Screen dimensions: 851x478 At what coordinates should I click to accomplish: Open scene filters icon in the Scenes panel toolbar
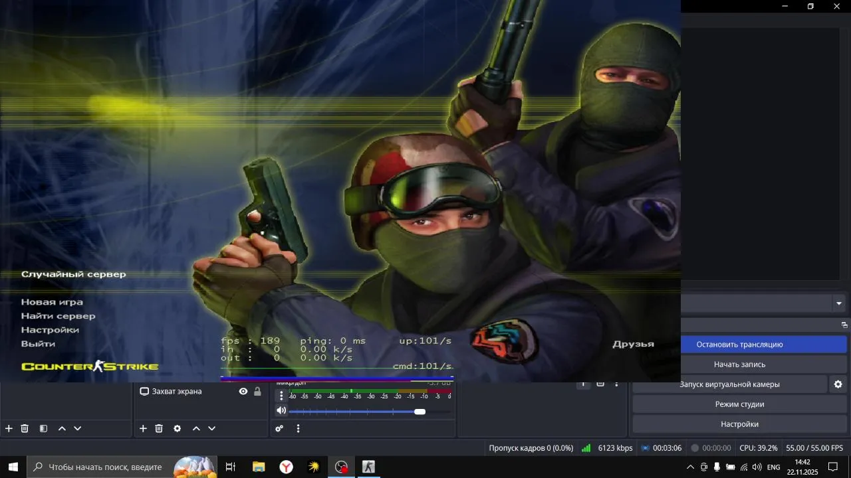43,429
